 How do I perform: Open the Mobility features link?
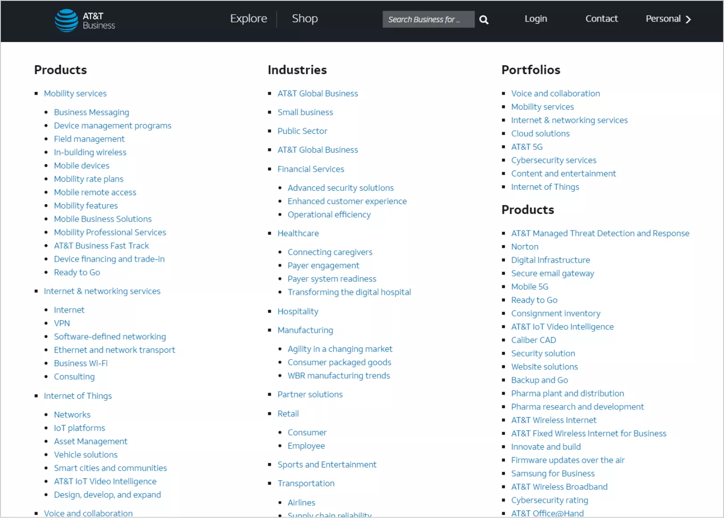click(x=86, y=206)
